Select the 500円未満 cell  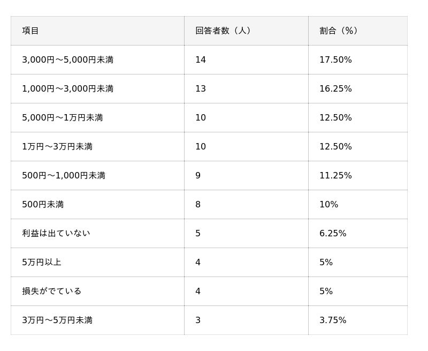click(x=43, y=204)
